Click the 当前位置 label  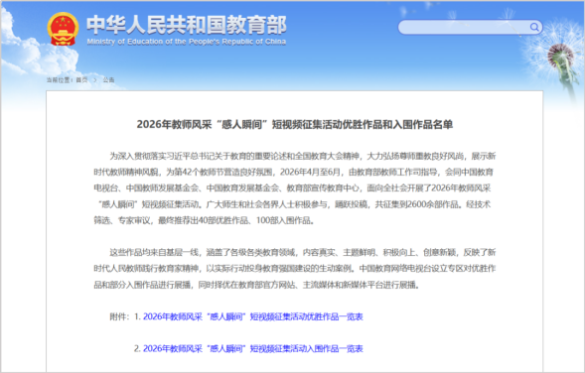click(58, 79)
